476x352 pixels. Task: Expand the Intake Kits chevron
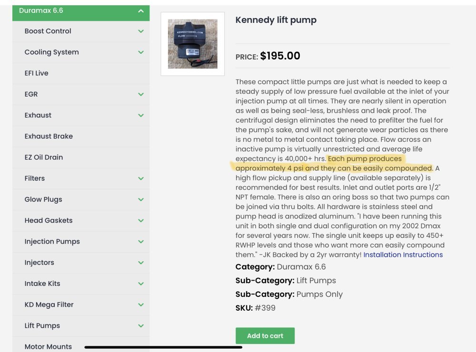(x=141, y=284)
